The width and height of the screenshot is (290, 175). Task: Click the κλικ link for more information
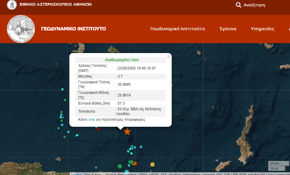[92, 120]
